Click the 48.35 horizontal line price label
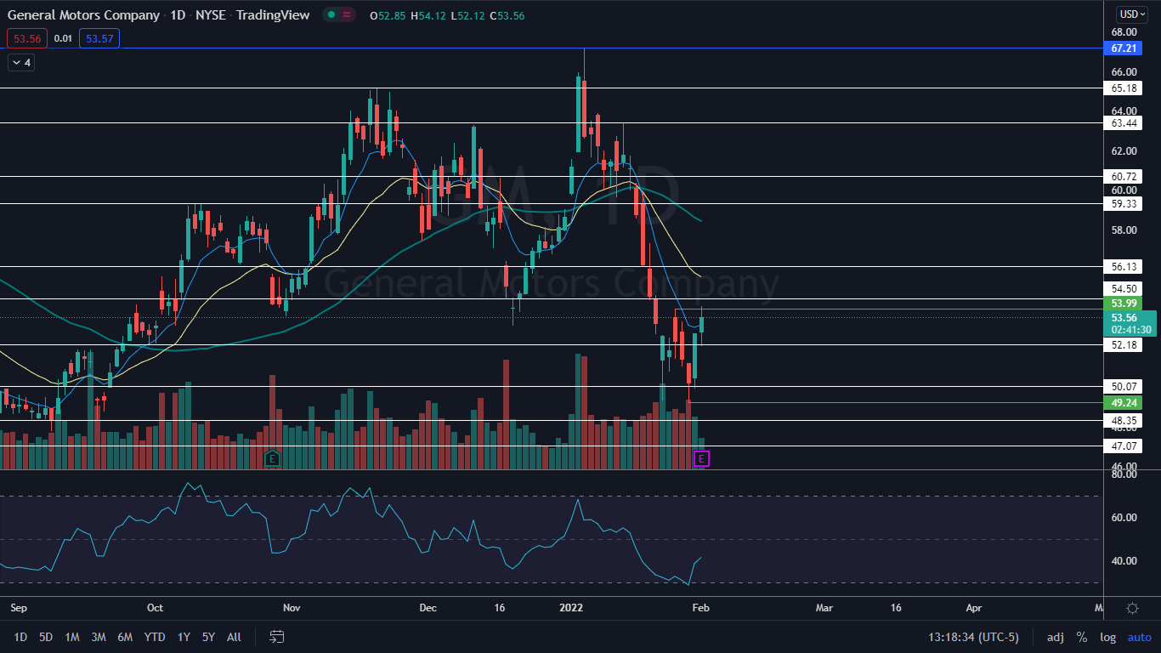 (x=1124, y=420)
